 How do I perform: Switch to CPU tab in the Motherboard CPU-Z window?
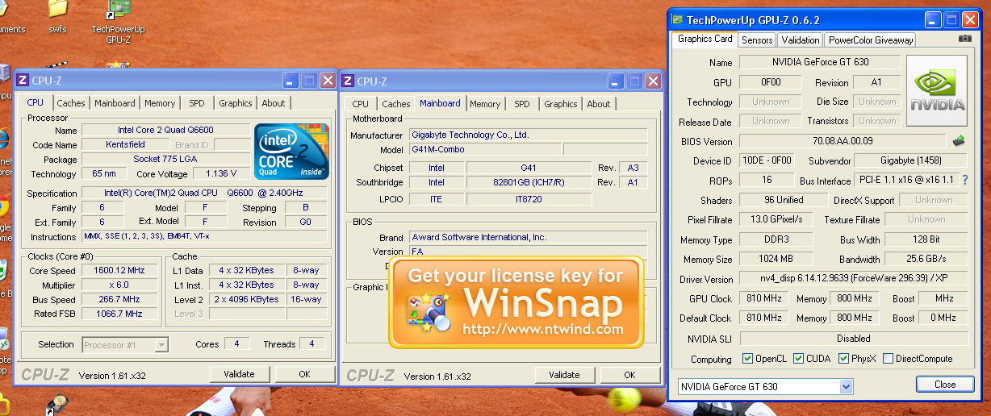coord(361,104)
